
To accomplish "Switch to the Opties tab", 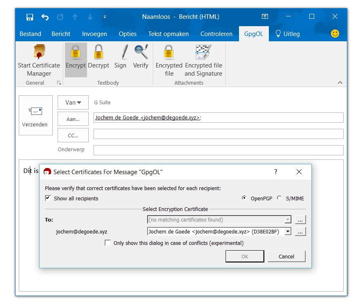I will [127, 34].
